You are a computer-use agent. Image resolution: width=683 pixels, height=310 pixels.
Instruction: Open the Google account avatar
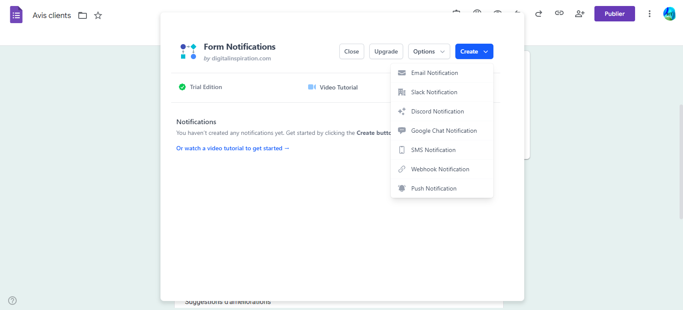click(669, 14)
